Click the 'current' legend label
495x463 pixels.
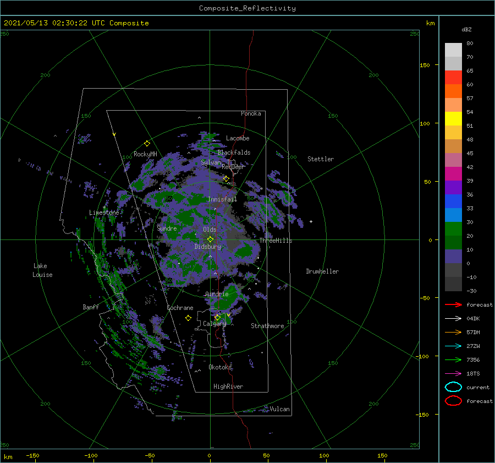point(478,387)
